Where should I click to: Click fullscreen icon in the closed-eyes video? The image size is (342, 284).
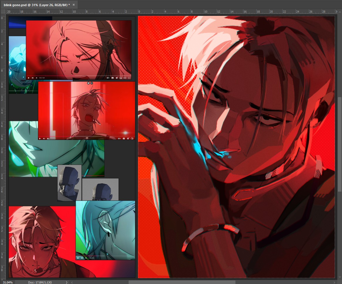tap(129, 78)
